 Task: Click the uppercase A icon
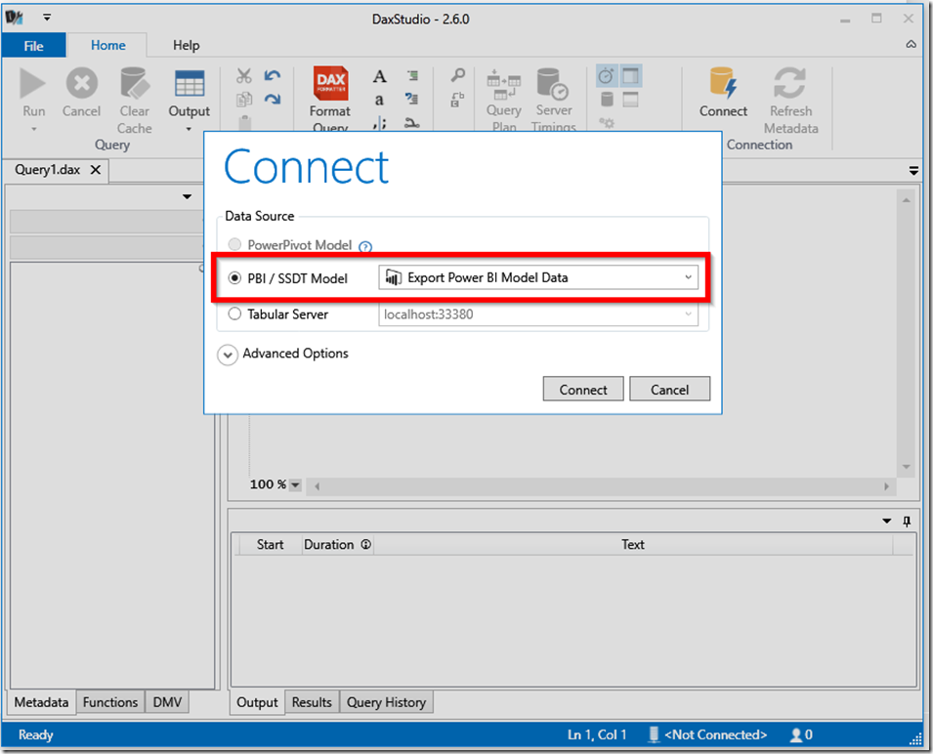(x=380, y=76)
